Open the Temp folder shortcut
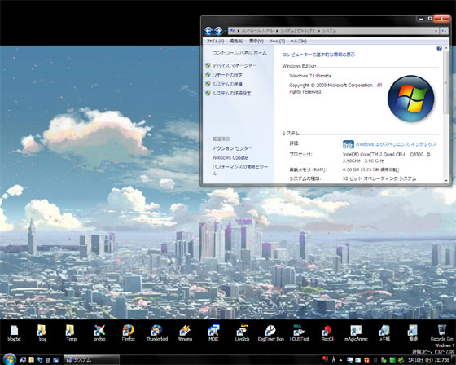The width and height of the screenshot is (456, 365). (x=71, y=333)
